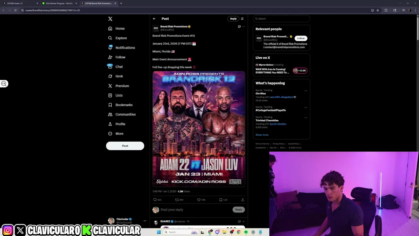Go to Home in the sidebar
The height and width of the screenshot is (236, 419).
[117, 29]
